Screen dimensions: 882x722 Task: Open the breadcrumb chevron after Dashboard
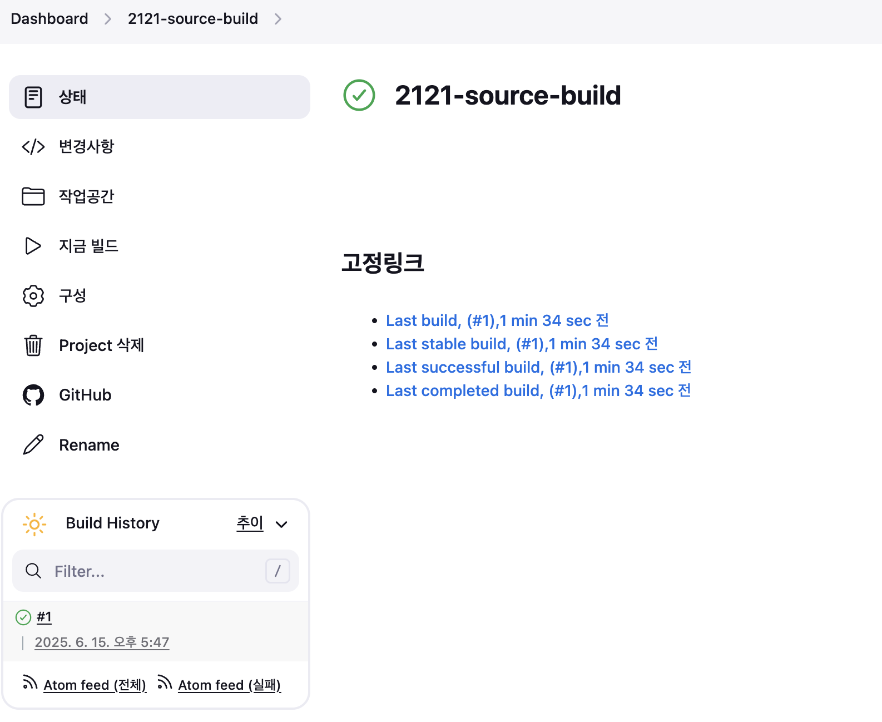point(108,19)
